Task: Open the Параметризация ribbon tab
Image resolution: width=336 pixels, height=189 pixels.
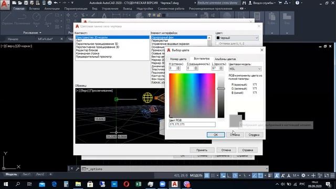Action: pyautogui.click(x=76, y=8)
